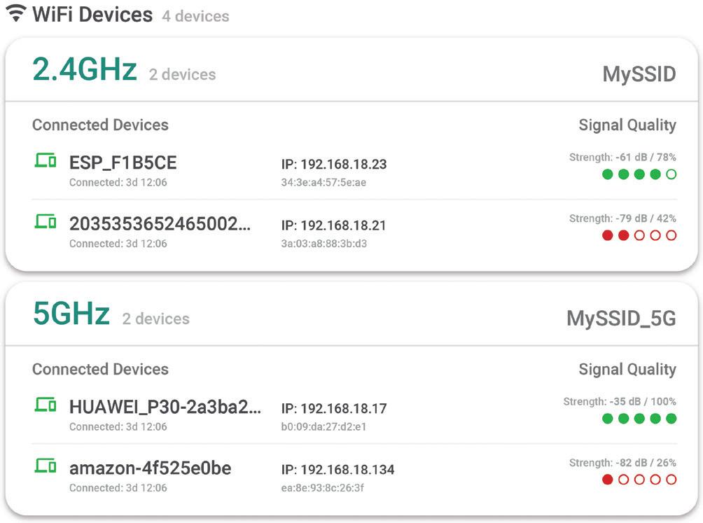Viewport: 703px width, 523px height.
Task: Open the HUAWEI_P30-2a3ba2 device entry
Action: click(165, 407)
